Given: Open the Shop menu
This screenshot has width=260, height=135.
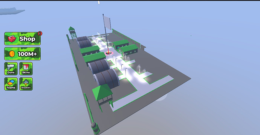Looking at the screenshot, I should click(x=22, y=39).
